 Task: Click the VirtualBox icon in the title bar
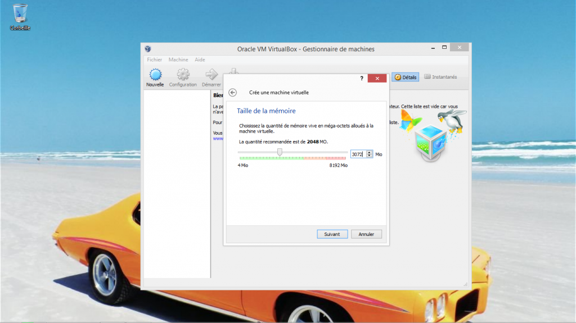click(148, 49)
